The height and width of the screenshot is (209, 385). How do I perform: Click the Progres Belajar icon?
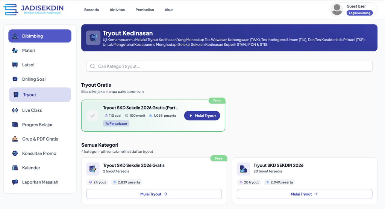coord(15,125)
